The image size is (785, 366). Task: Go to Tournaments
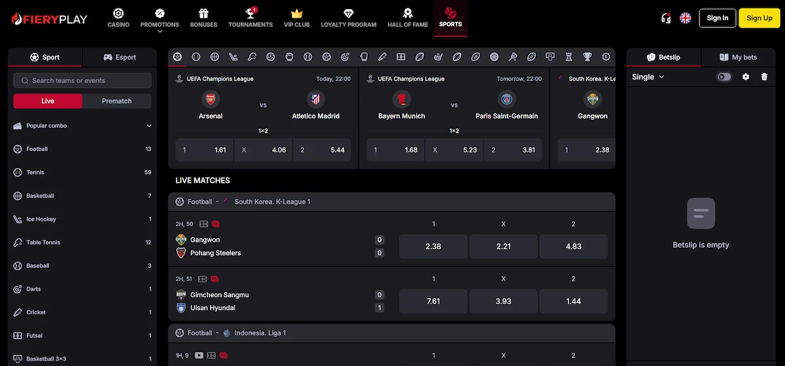click(x=251, y=18)
